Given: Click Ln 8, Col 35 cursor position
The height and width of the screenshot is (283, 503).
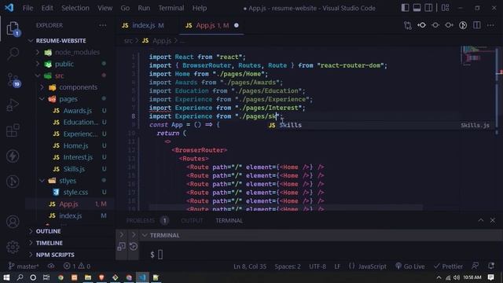Looking at the screenshot, I should [x=250, y=266].
